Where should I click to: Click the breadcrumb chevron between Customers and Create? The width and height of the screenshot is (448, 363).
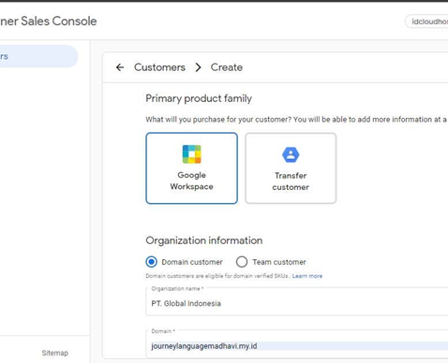point(198,67)
